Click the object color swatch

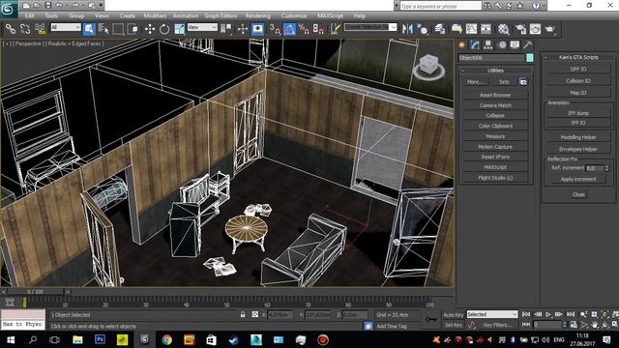pyautogui.click(x=530, y=58)
